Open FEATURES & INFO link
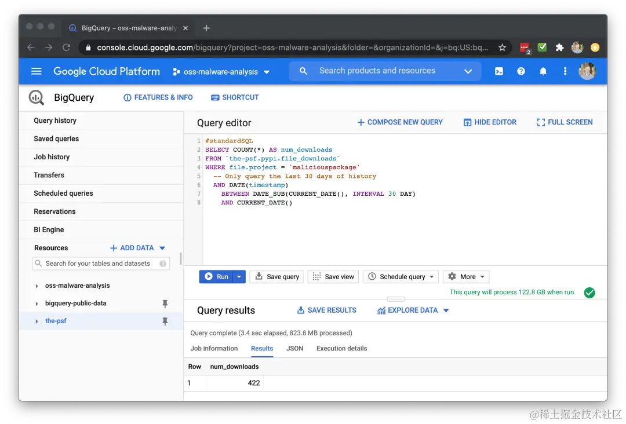 coord(158,98)
